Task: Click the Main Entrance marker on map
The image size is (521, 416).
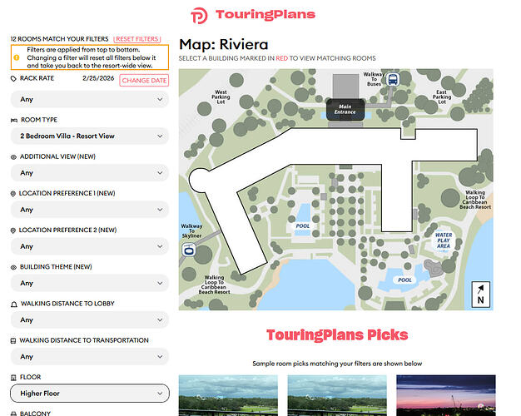Action: click(x=345, y=108)
